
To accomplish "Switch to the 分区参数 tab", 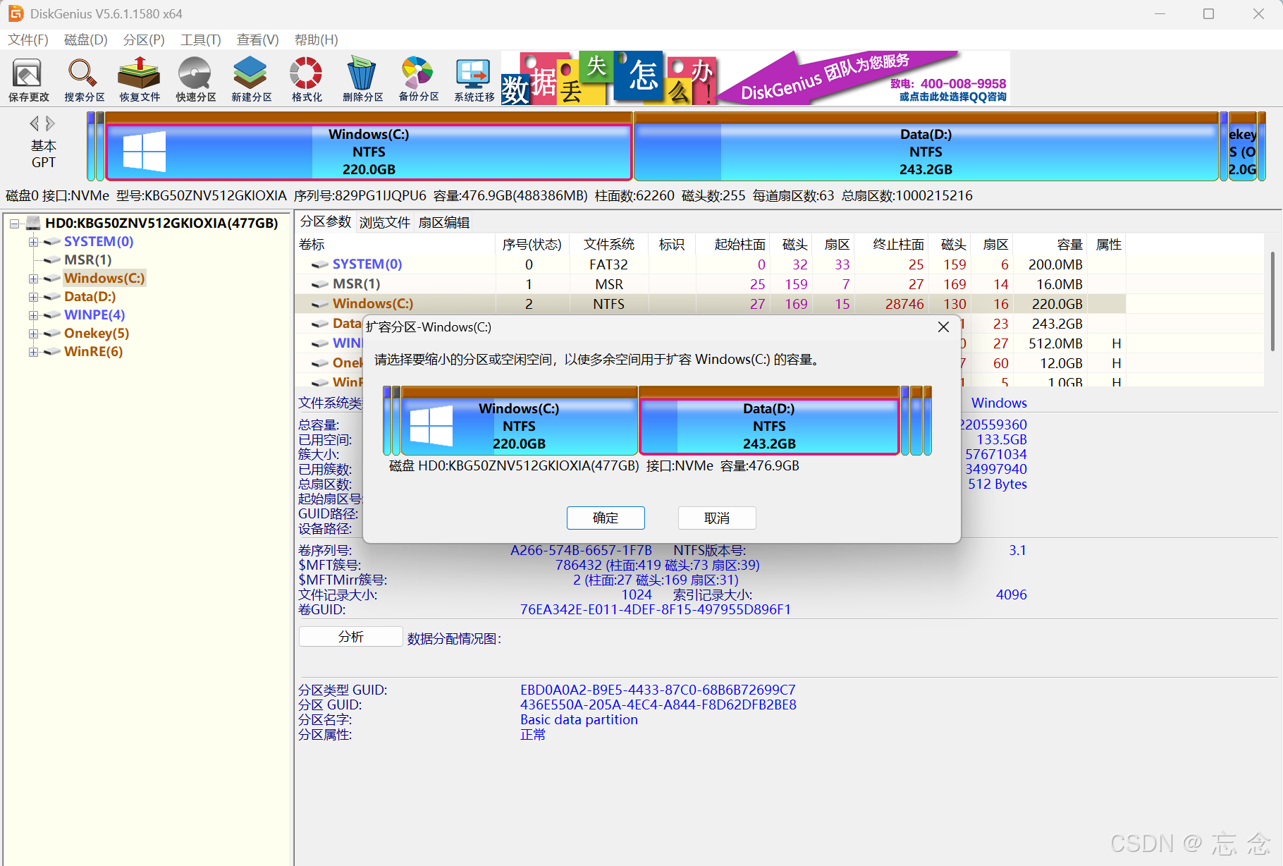I will [325, 221].
